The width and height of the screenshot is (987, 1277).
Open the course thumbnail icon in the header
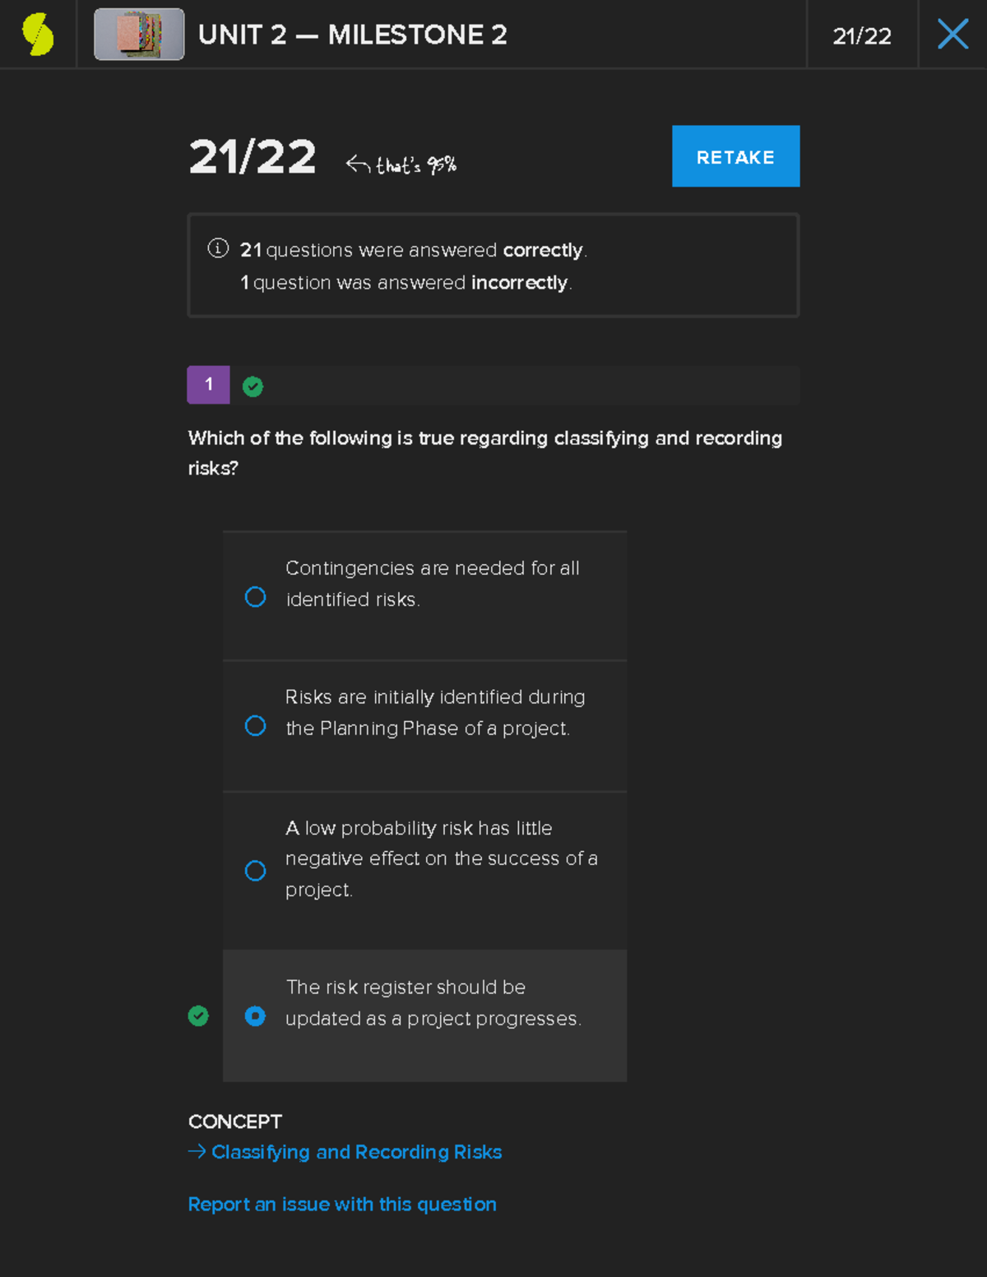tap(138, 34)
